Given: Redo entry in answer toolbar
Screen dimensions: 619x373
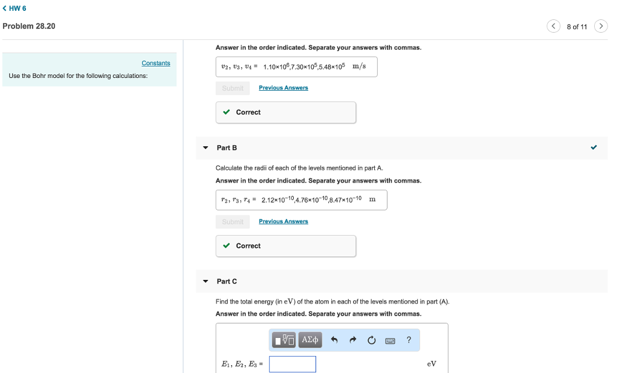Looking at the screenshot, I should tap(353, 340).
